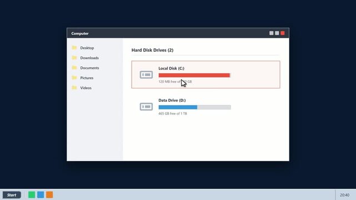356x200 pixels.
Task: Click the Data Drive (D:) title text
Action: [172, 101]
